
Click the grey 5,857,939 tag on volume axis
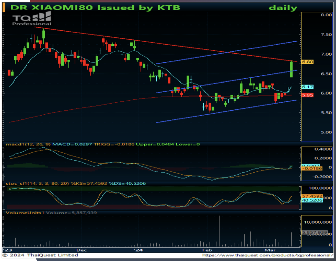click(314, 232)
